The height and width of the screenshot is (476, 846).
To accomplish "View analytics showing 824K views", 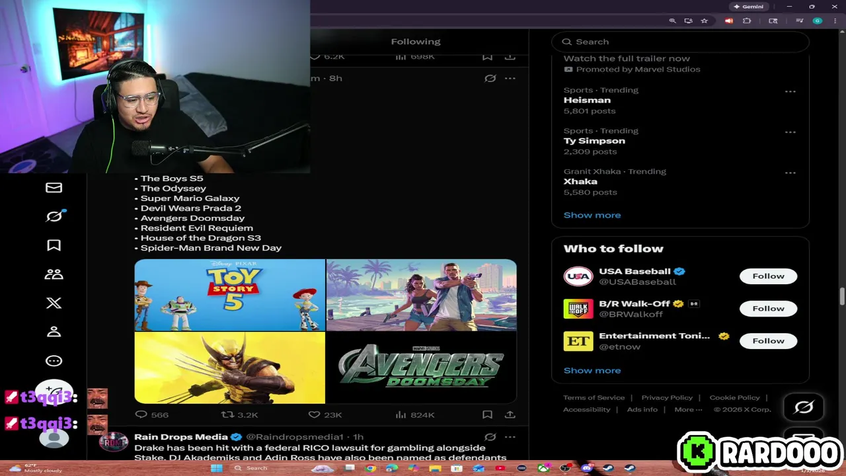I will coord(414,415).
